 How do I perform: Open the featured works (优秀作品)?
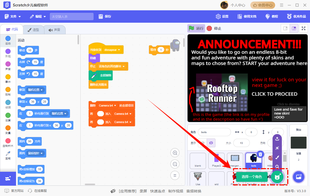tap(297, 17)
